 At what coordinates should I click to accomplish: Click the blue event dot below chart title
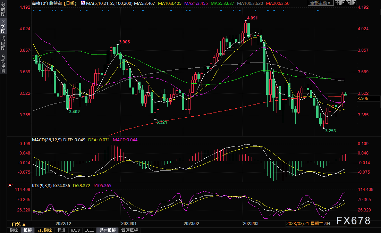click(x=34, y=10)
